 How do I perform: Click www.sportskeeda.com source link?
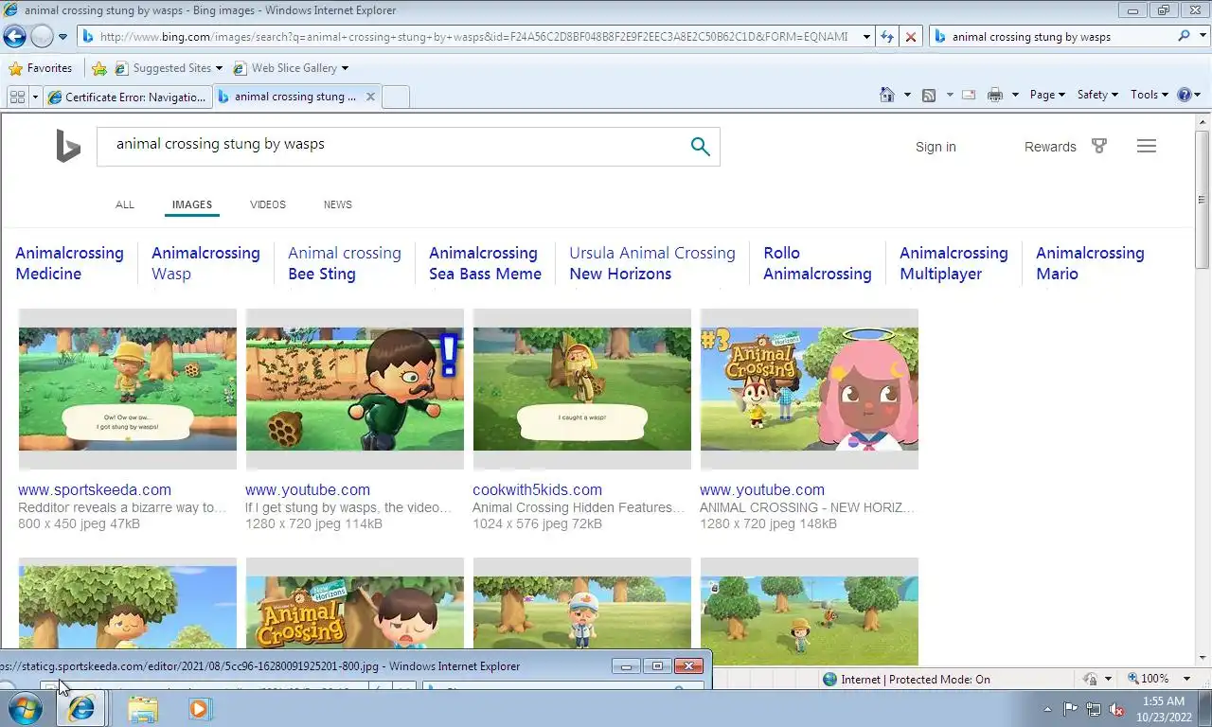click(95, 489)
